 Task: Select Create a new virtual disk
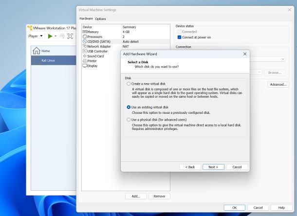pos(129,84)
